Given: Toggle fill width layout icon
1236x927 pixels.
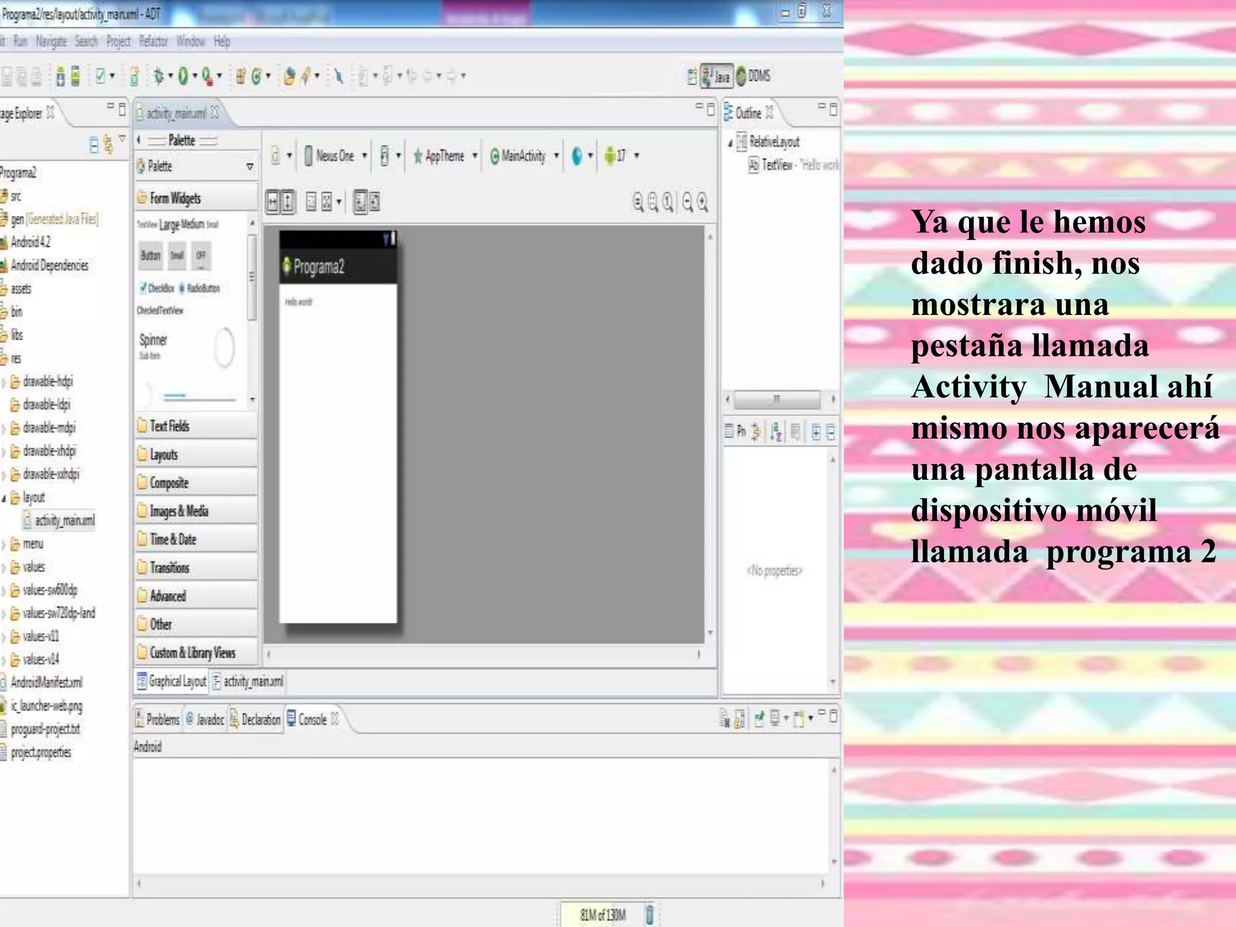Looking at the screenshot, I should (x=273, y=202).
